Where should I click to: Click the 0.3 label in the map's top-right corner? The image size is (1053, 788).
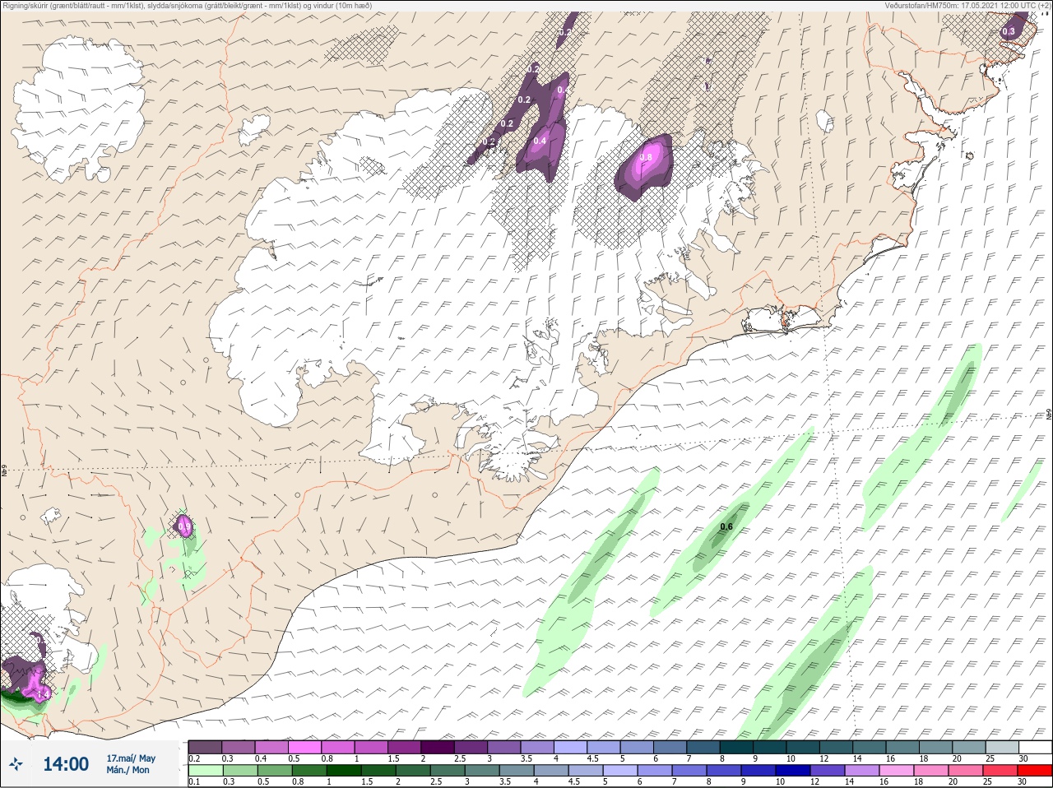pos(1009,31)
